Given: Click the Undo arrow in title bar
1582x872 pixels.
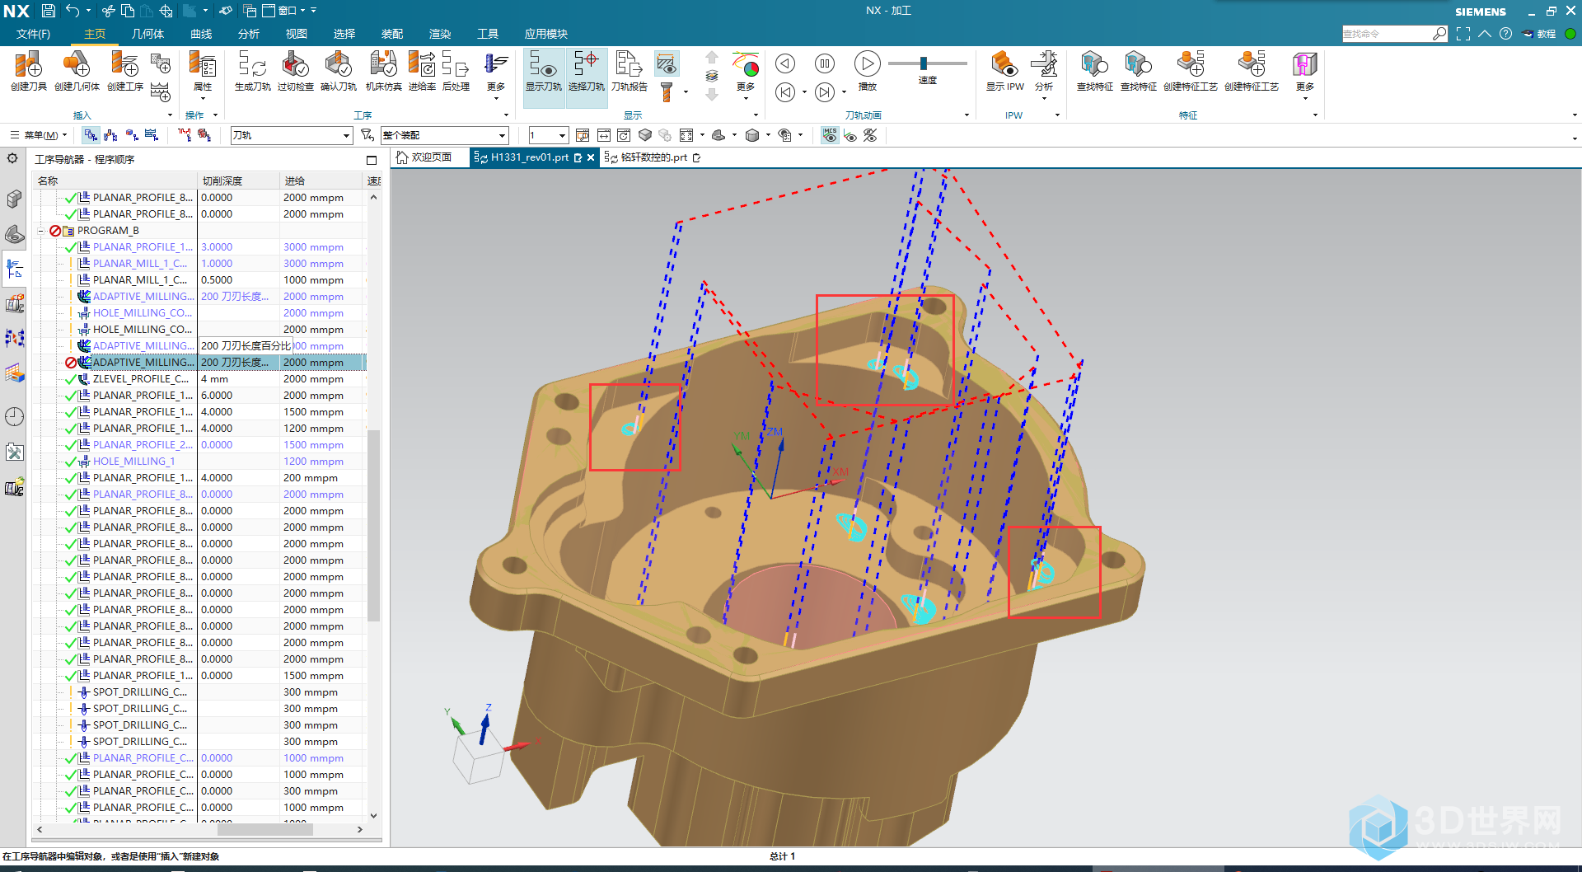Looking at the screenshot, I should click(73, 11).
